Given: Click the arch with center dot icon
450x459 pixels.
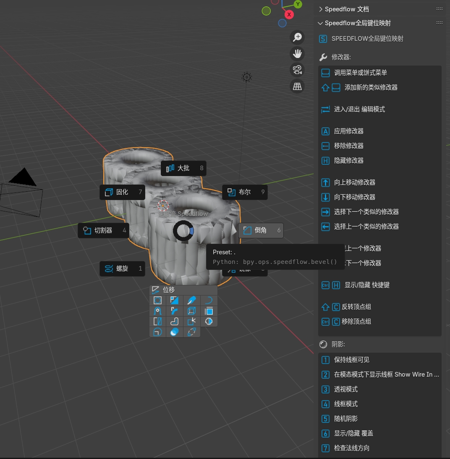Looking at the screenshot, I should click(x=157, y=311).
